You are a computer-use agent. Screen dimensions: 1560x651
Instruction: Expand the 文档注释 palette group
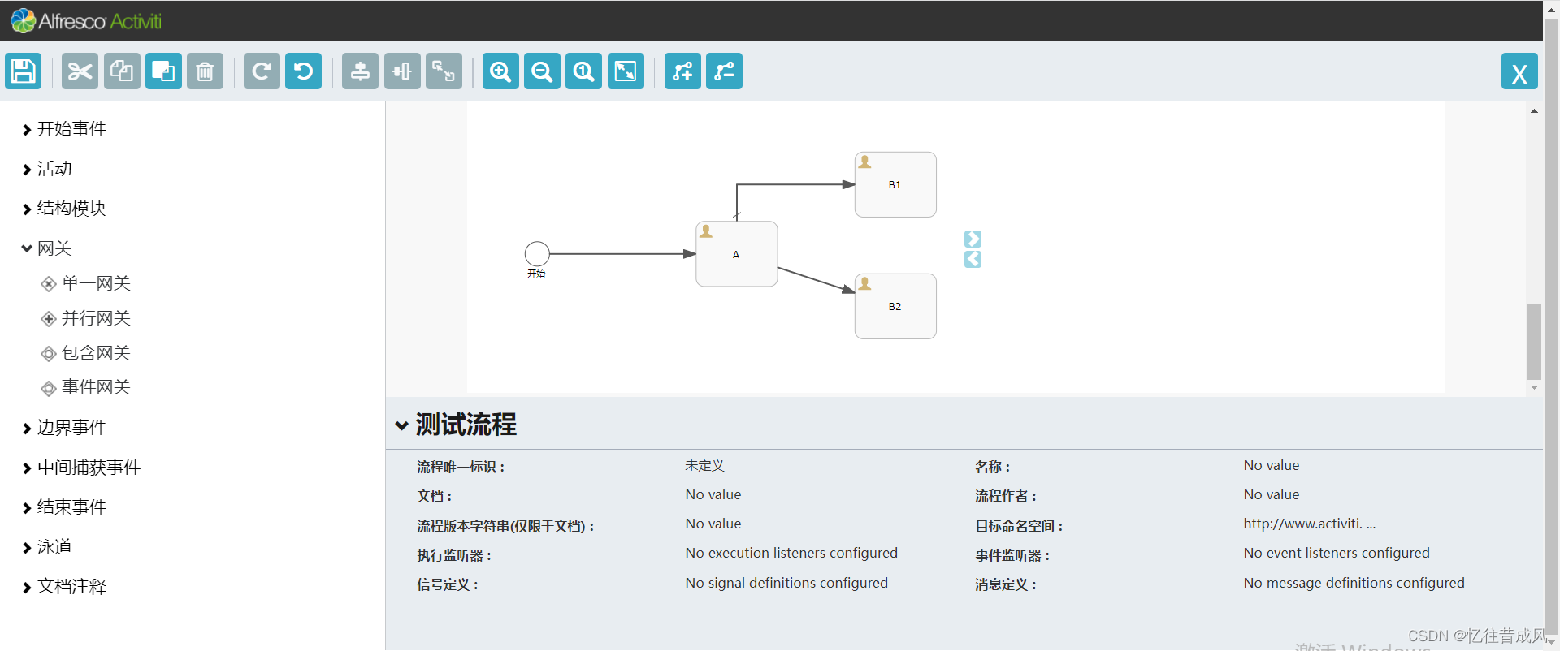pyautogui.click(x=65, y=587)
